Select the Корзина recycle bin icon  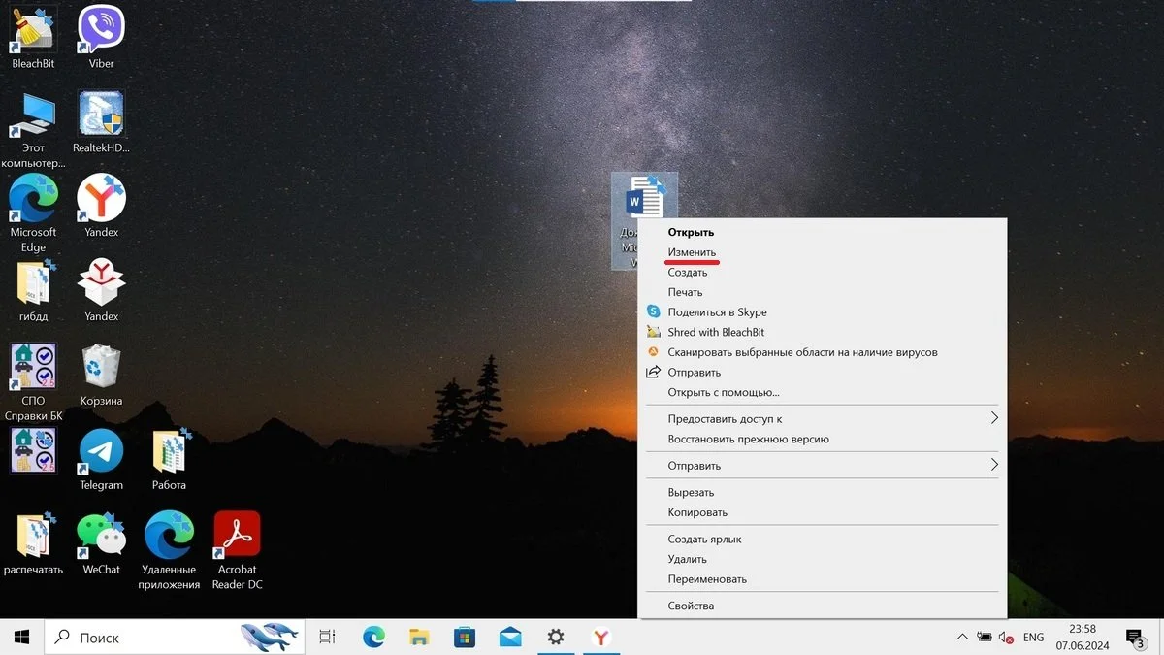coord(101,376)
